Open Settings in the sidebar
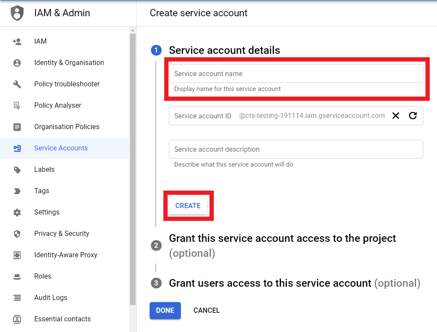The image size is (437, 332). click(x=65, y=212)
